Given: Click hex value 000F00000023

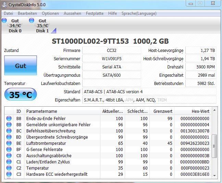Looking at the screenshot, I should pos(195,168).
